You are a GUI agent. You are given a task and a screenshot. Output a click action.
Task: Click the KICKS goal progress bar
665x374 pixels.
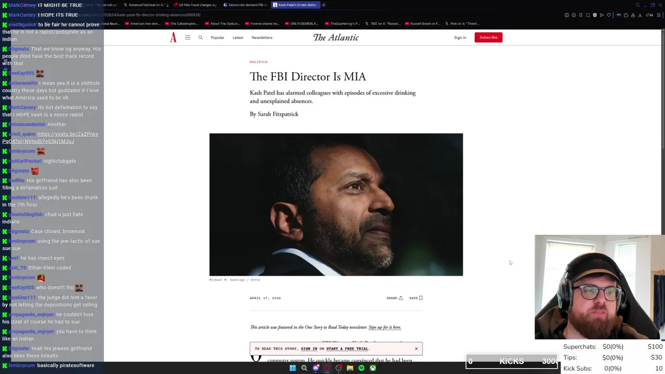tap(512, 361)
